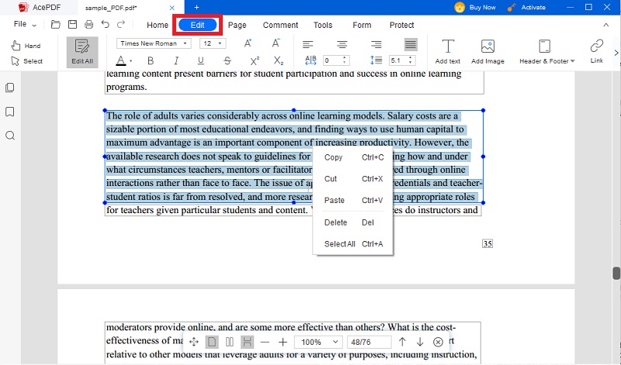Open the font color picker arrow
Screen dimensions: 621x365
click(x=130, y=61)
